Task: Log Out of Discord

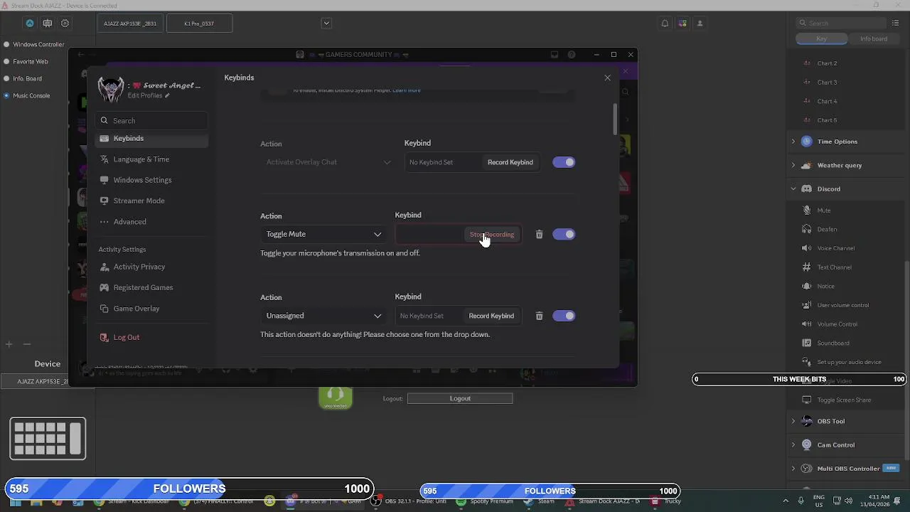Action: [151, 337]
